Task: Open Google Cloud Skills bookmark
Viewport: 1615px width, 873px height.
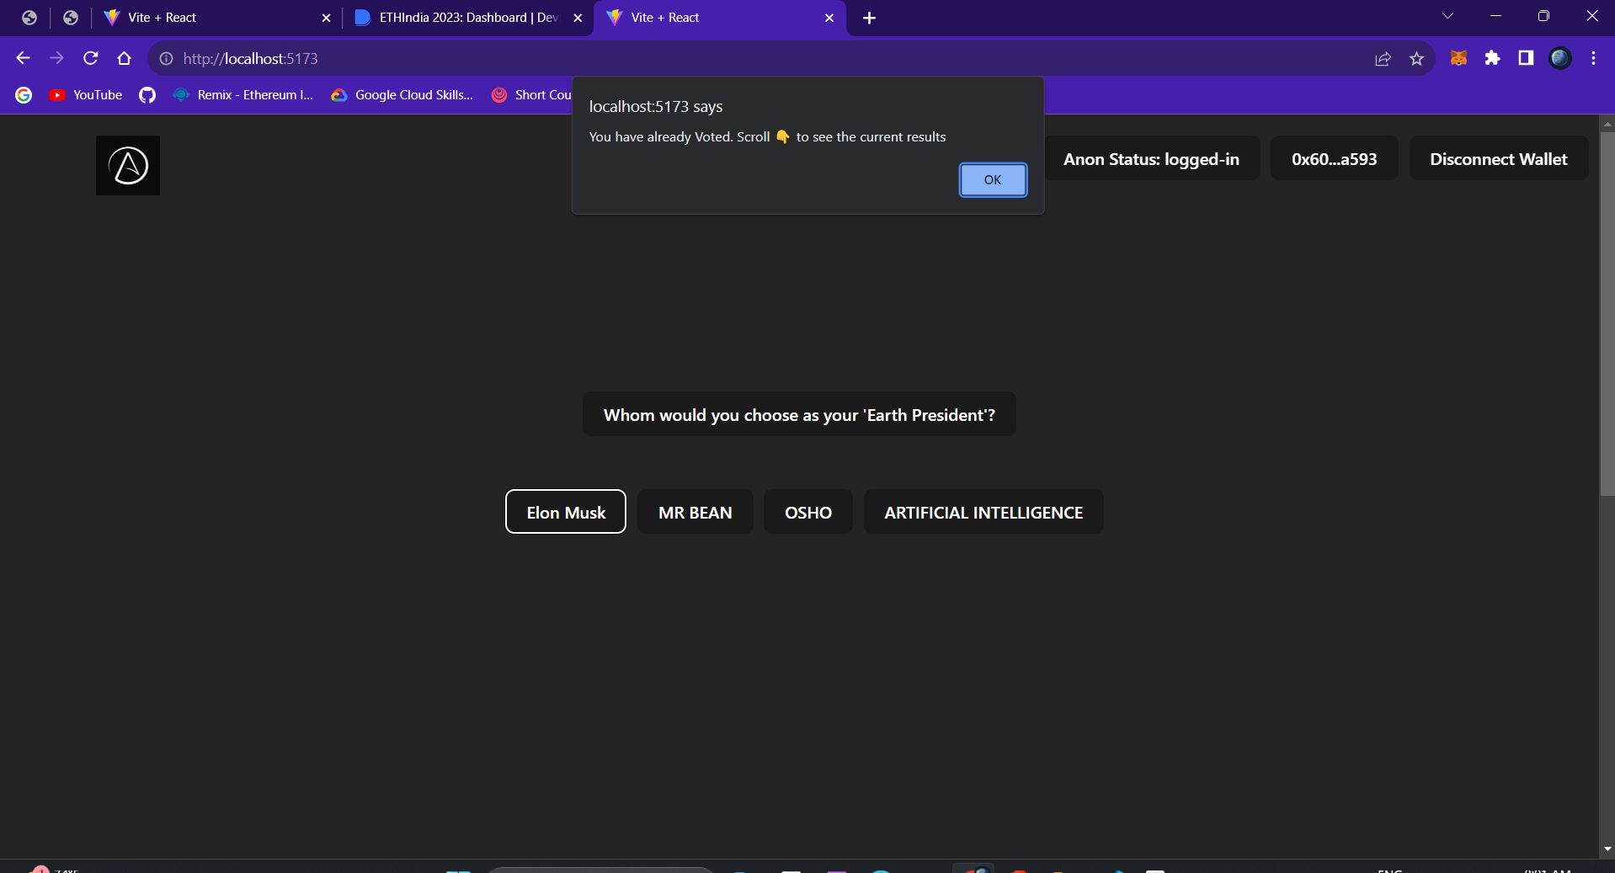Action: [402, 95]
